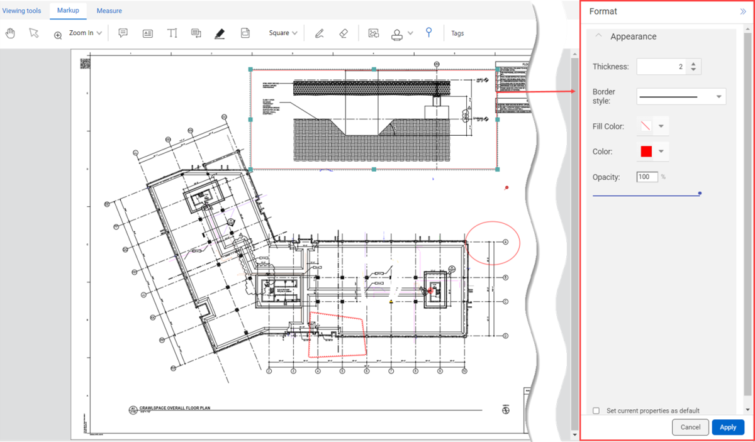Check Set current properties as default
The image size is (755, 442).
coord(596,411)
